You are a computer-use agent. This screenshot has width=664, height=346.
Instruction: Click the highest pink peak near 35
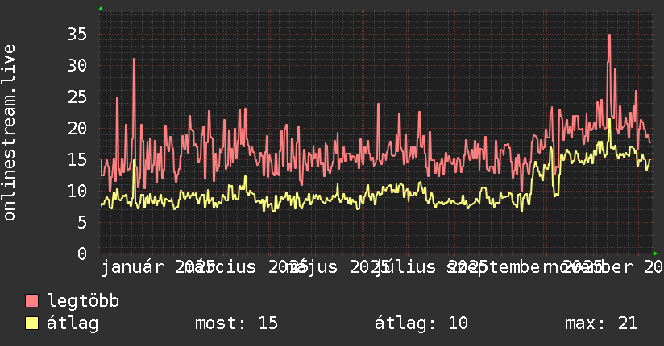coord(609,36)
